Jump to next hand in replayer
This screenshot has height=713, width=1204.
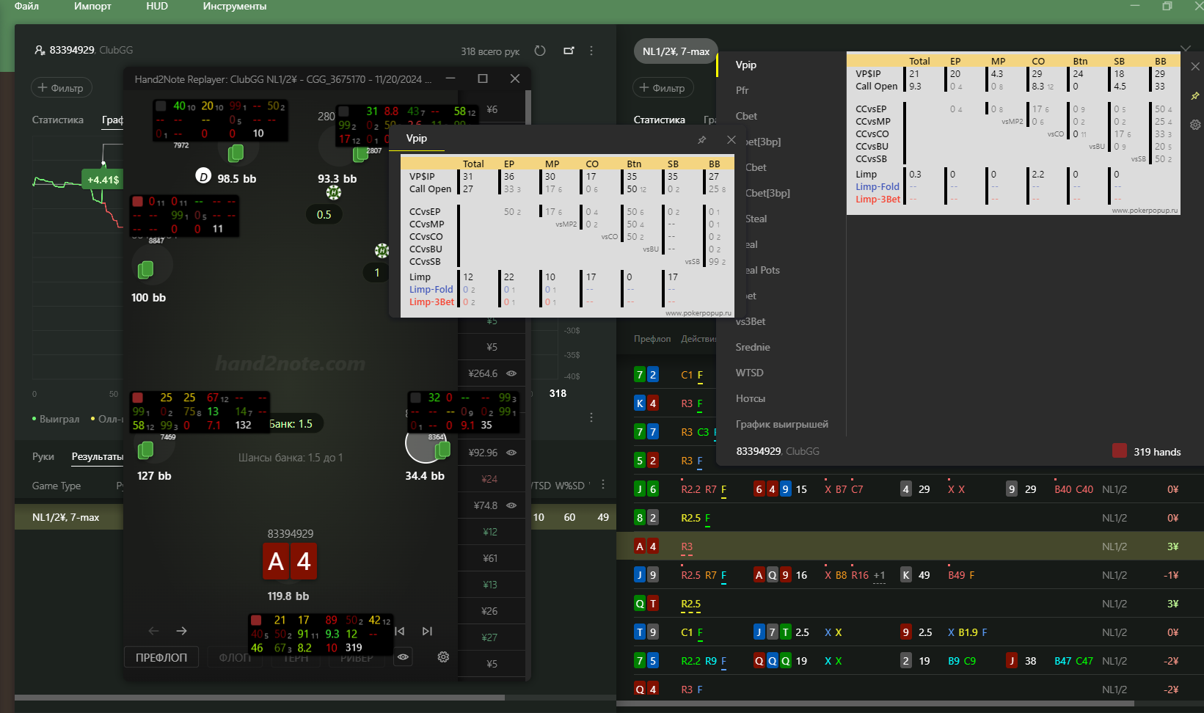(427, 631)
